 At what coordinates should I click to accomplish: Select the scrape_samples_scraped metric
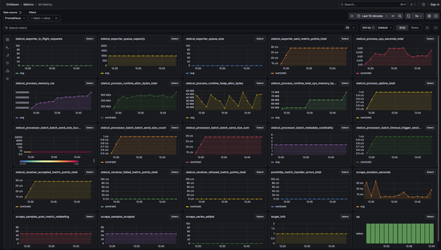click(x=174, y=217)
